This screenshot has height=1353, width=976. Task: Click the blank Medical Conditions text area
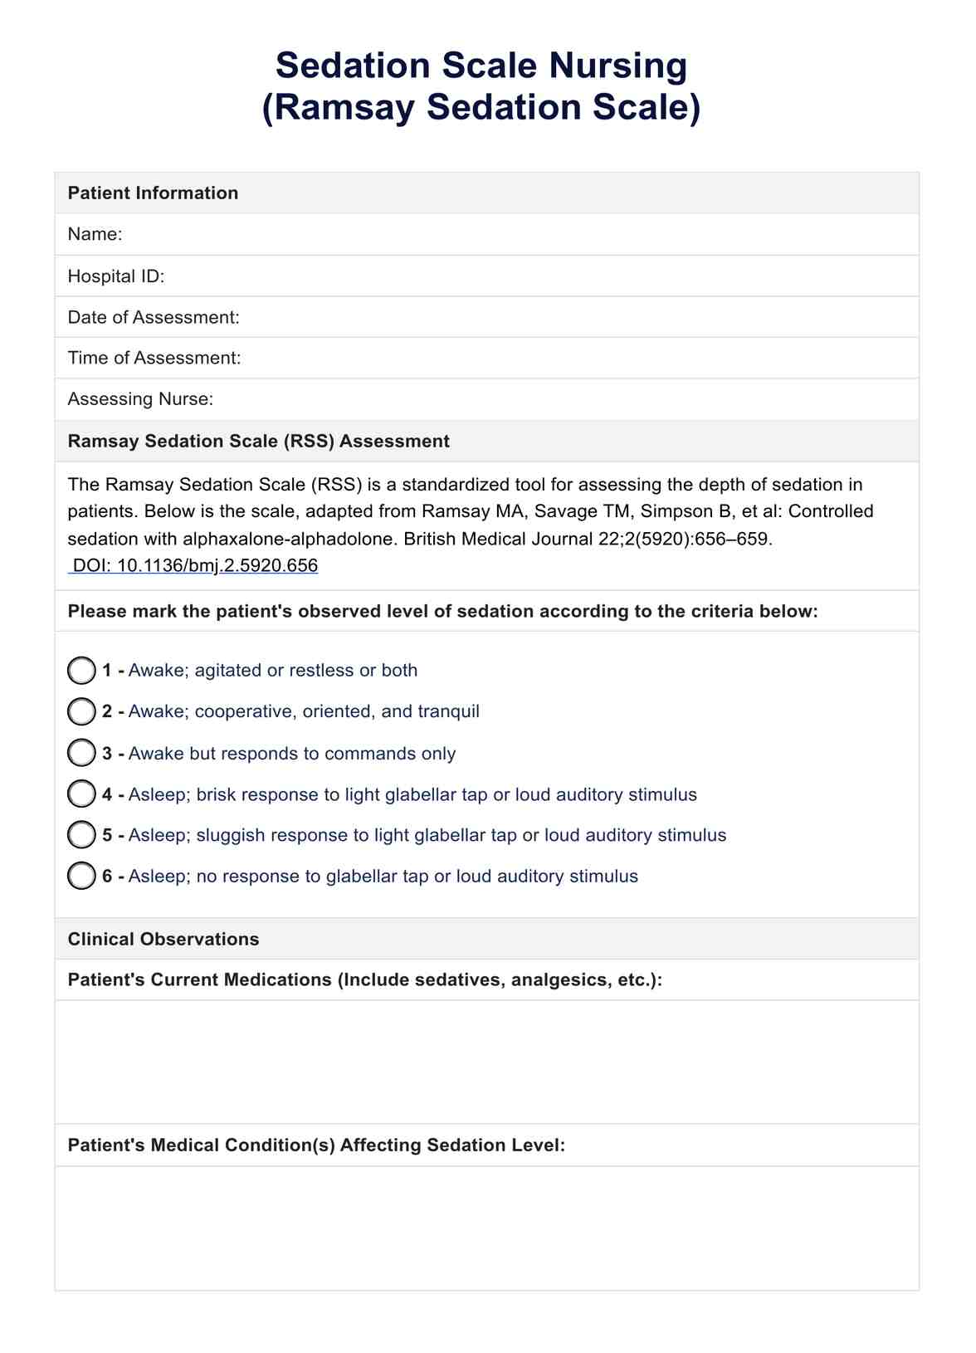click(x=486, y=1228)
